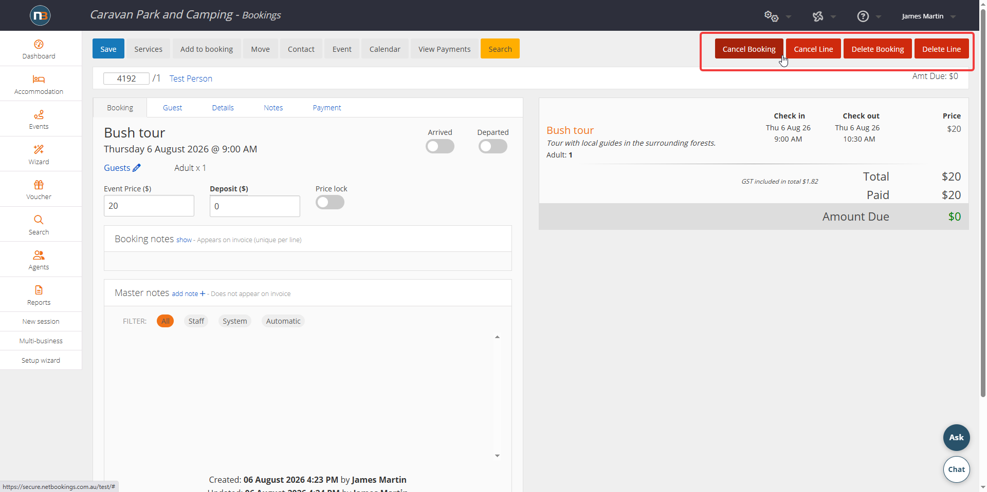Click the plus icon next to add note
Viewport: 987px width, 492px height.
click(x=203, y=293)
